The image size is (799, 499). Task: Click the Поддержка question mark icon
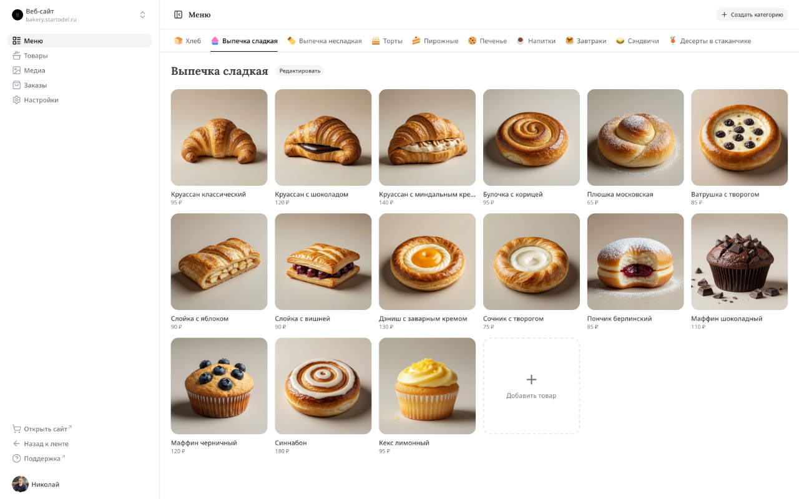pyautogui.click(x=17, y=458)
